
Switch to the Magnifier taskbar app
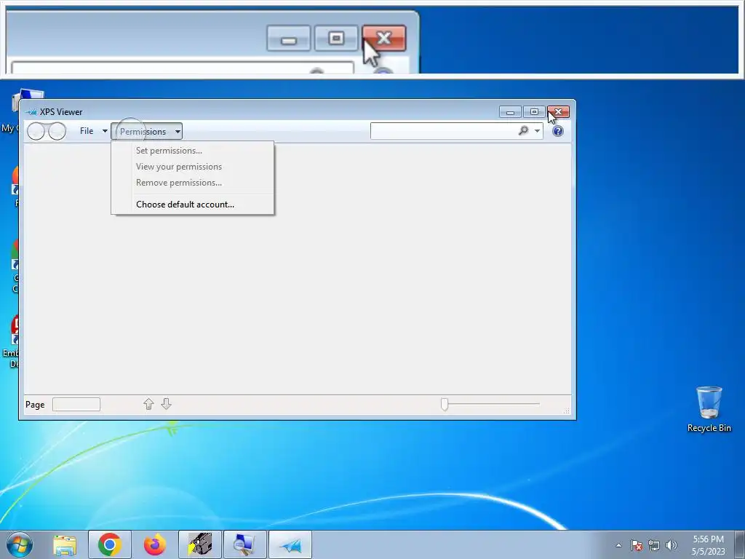pyautogui.click(x=245, y=544)
